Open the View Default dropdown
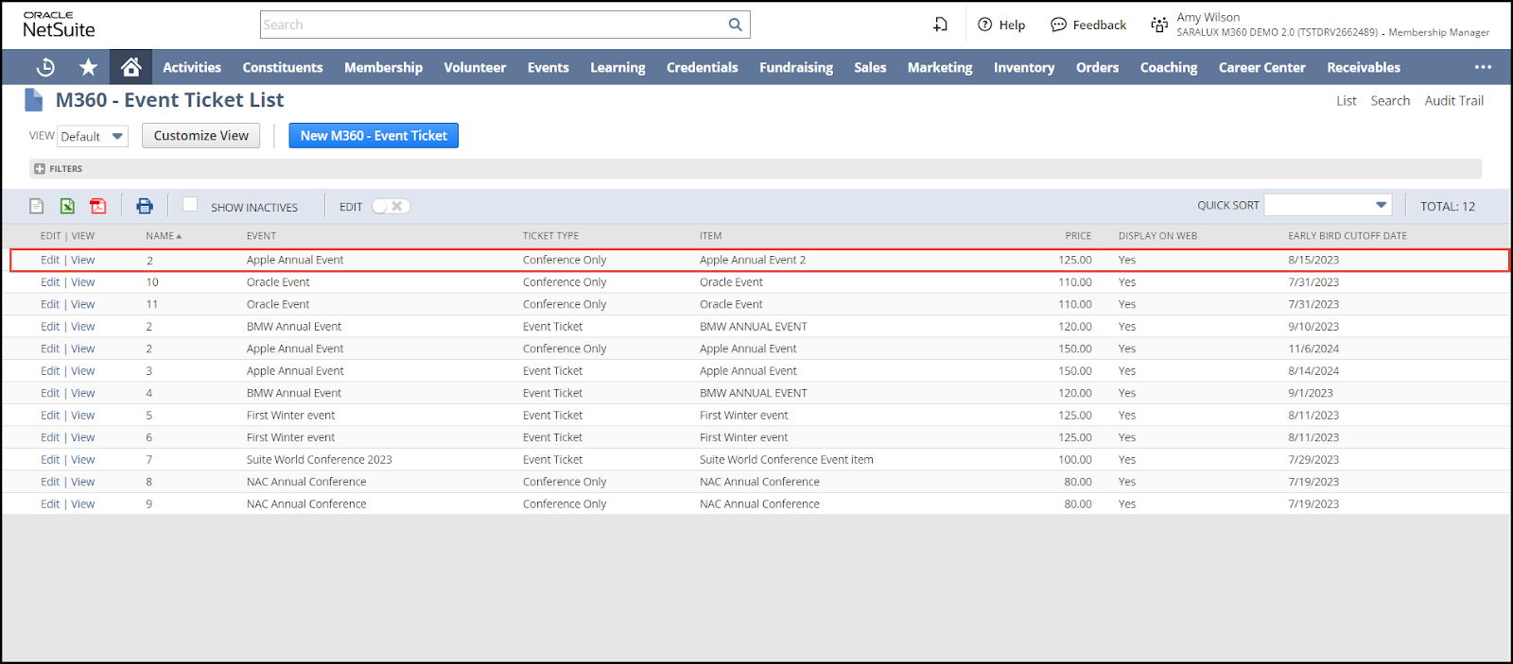This screenshot has height=664, width=1513. coord(93,136)
